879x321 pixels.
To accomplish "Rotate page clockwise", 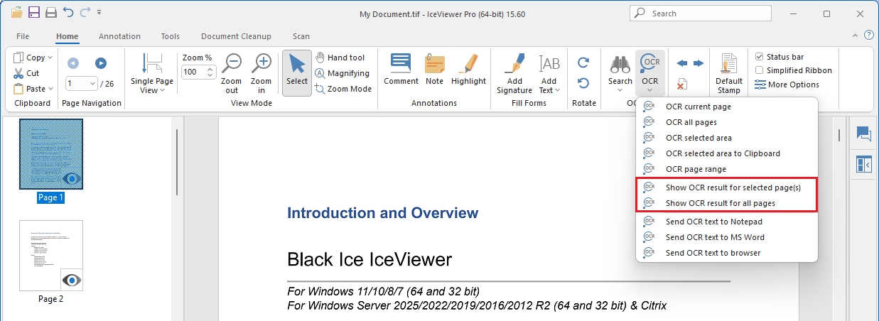I will tap(583, 62).
